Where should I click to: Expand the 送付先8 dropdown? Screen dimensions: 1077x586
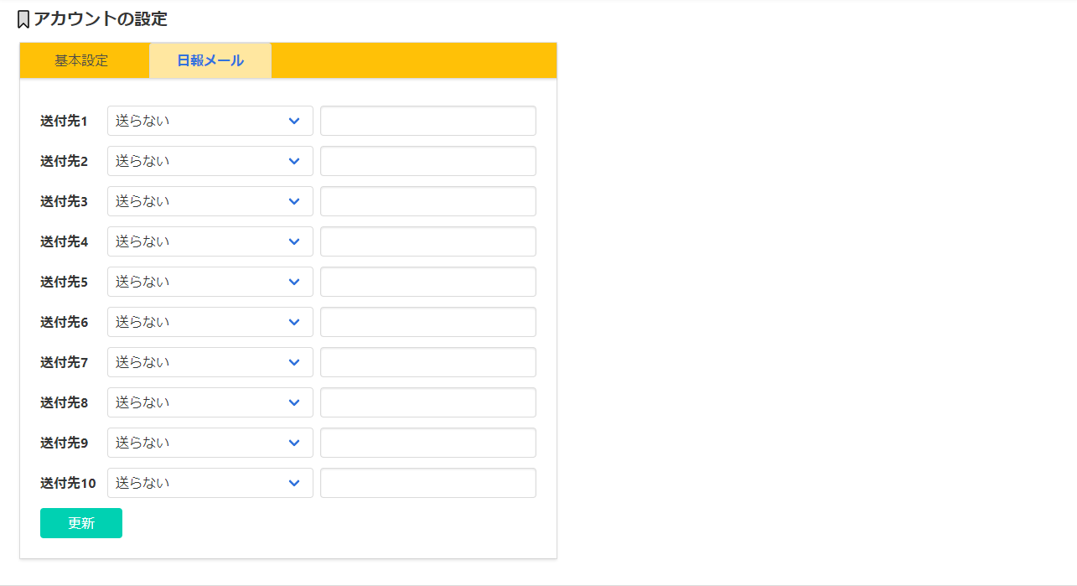click(210, 402)
